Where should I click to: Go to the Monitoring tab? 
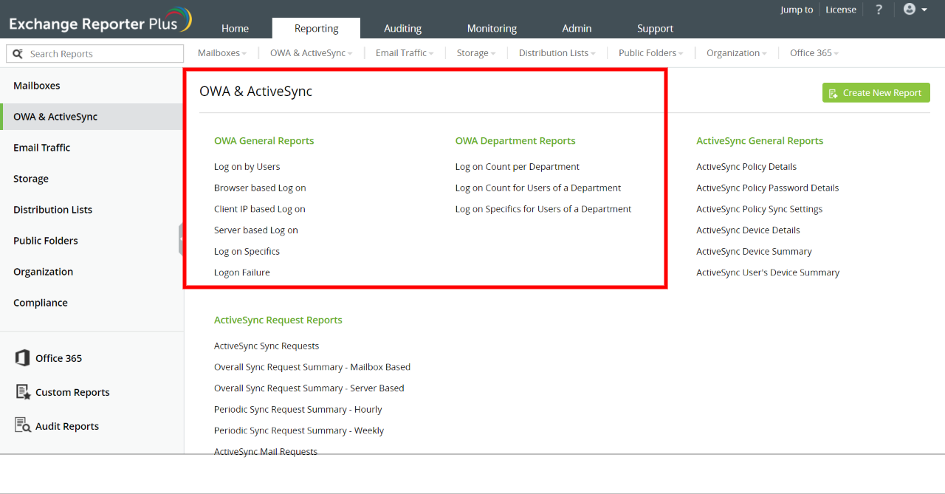coord(492,28)
